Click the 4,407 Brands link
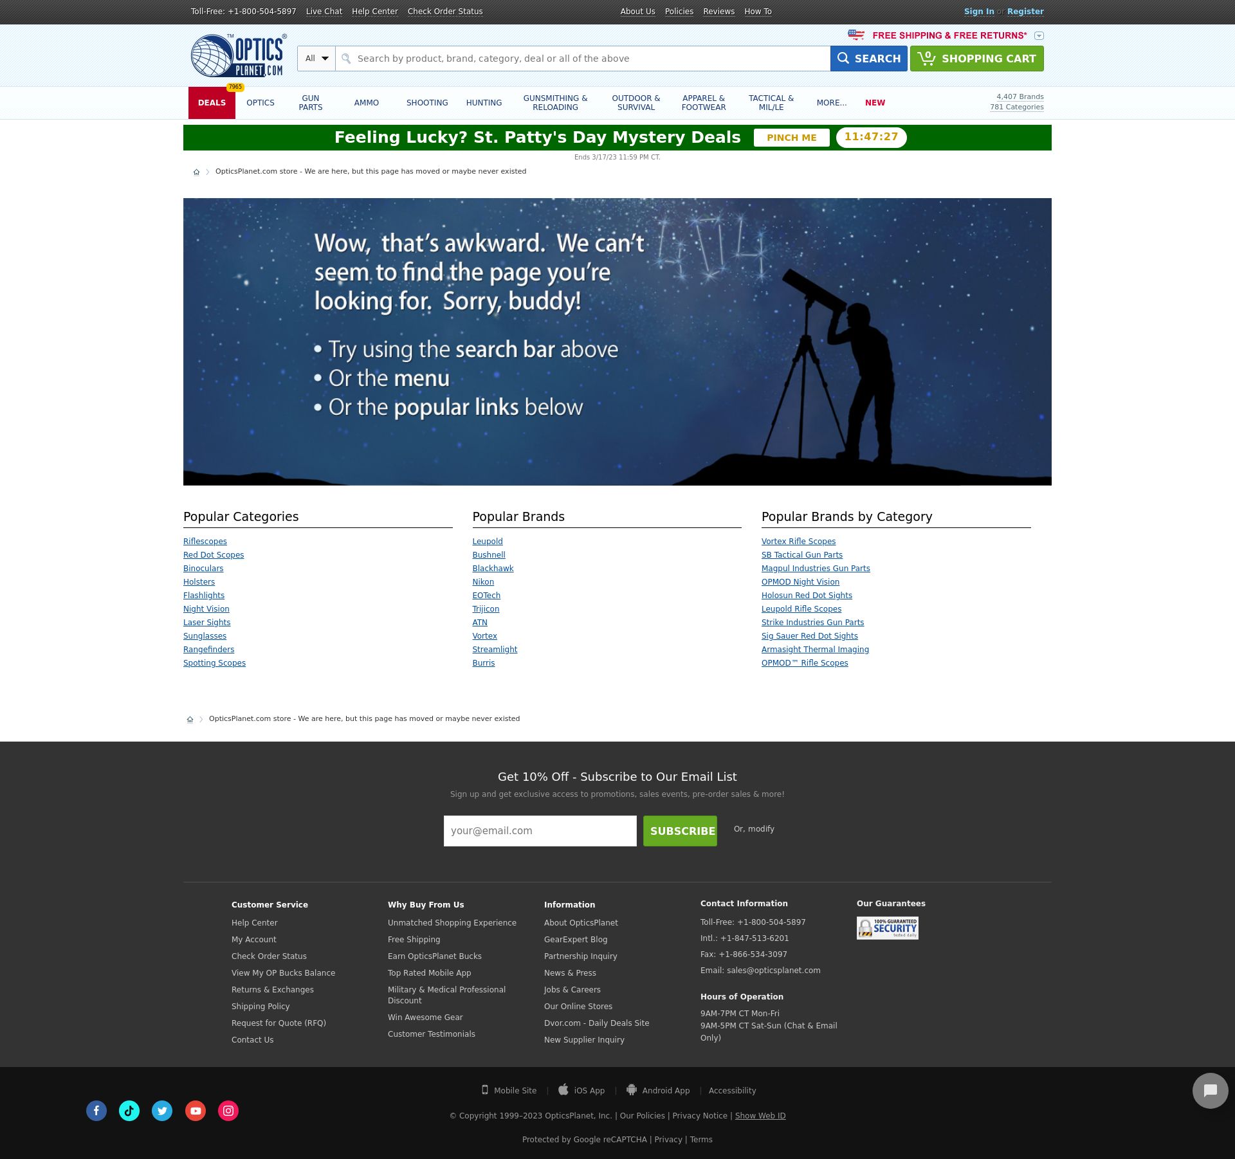1235x1159 pixels. 1020,96
